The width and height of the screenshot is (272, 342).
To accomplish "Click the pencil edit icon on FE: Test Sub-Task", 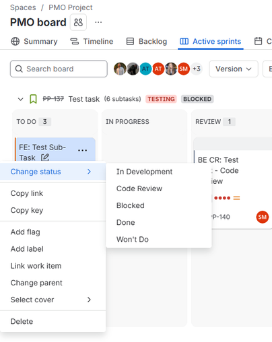I will [45, 158].
